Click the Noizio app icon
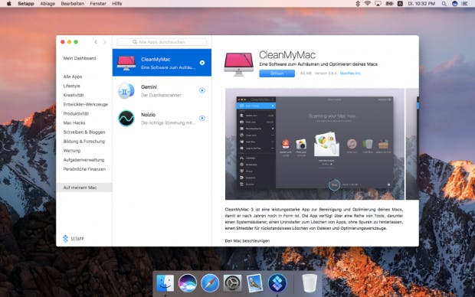The height and width of the screenshot is (297, 475). pos(126,118)
